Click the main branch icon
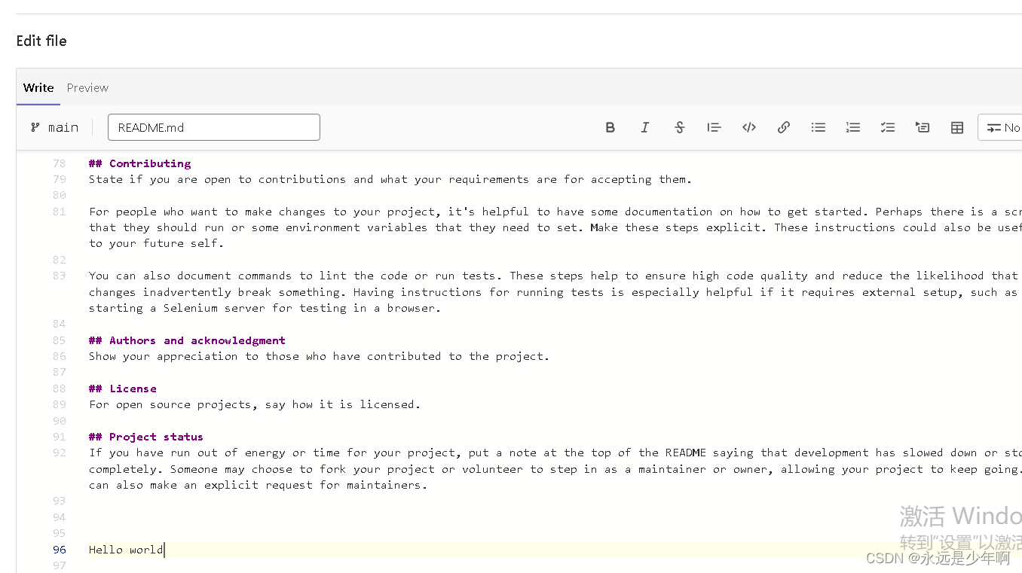Screen dimensions: 1022x573 (x=35, y=127)
